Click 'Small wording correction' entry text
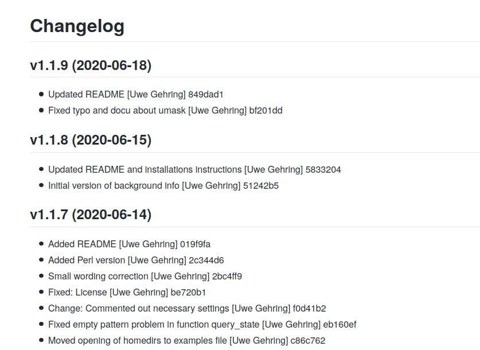The width and height of the screenshot is (480, 350). click(98, 276)
